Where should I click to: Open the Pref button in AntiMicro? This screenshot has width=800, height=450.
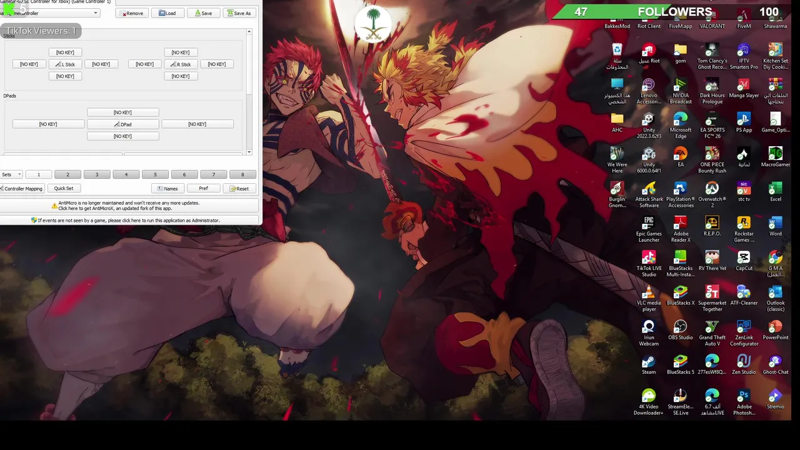tap(203, 189)
